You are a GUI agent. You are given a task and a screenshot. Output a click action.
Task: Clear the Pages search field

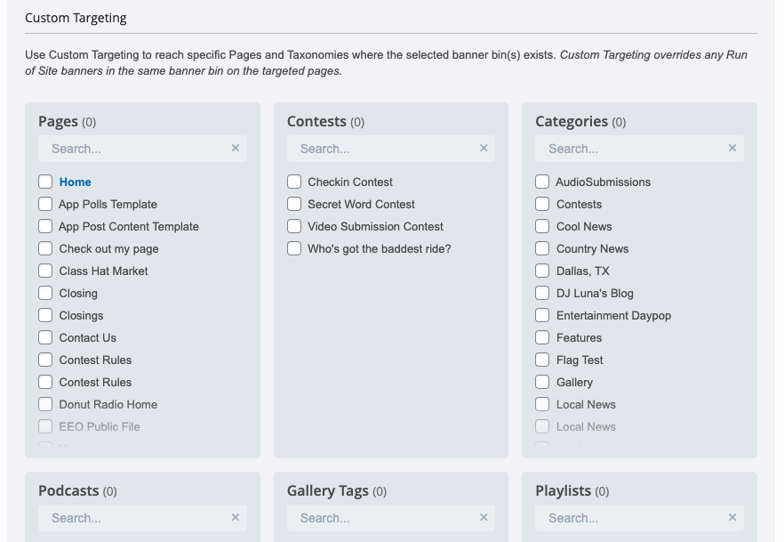click(235, 148)
